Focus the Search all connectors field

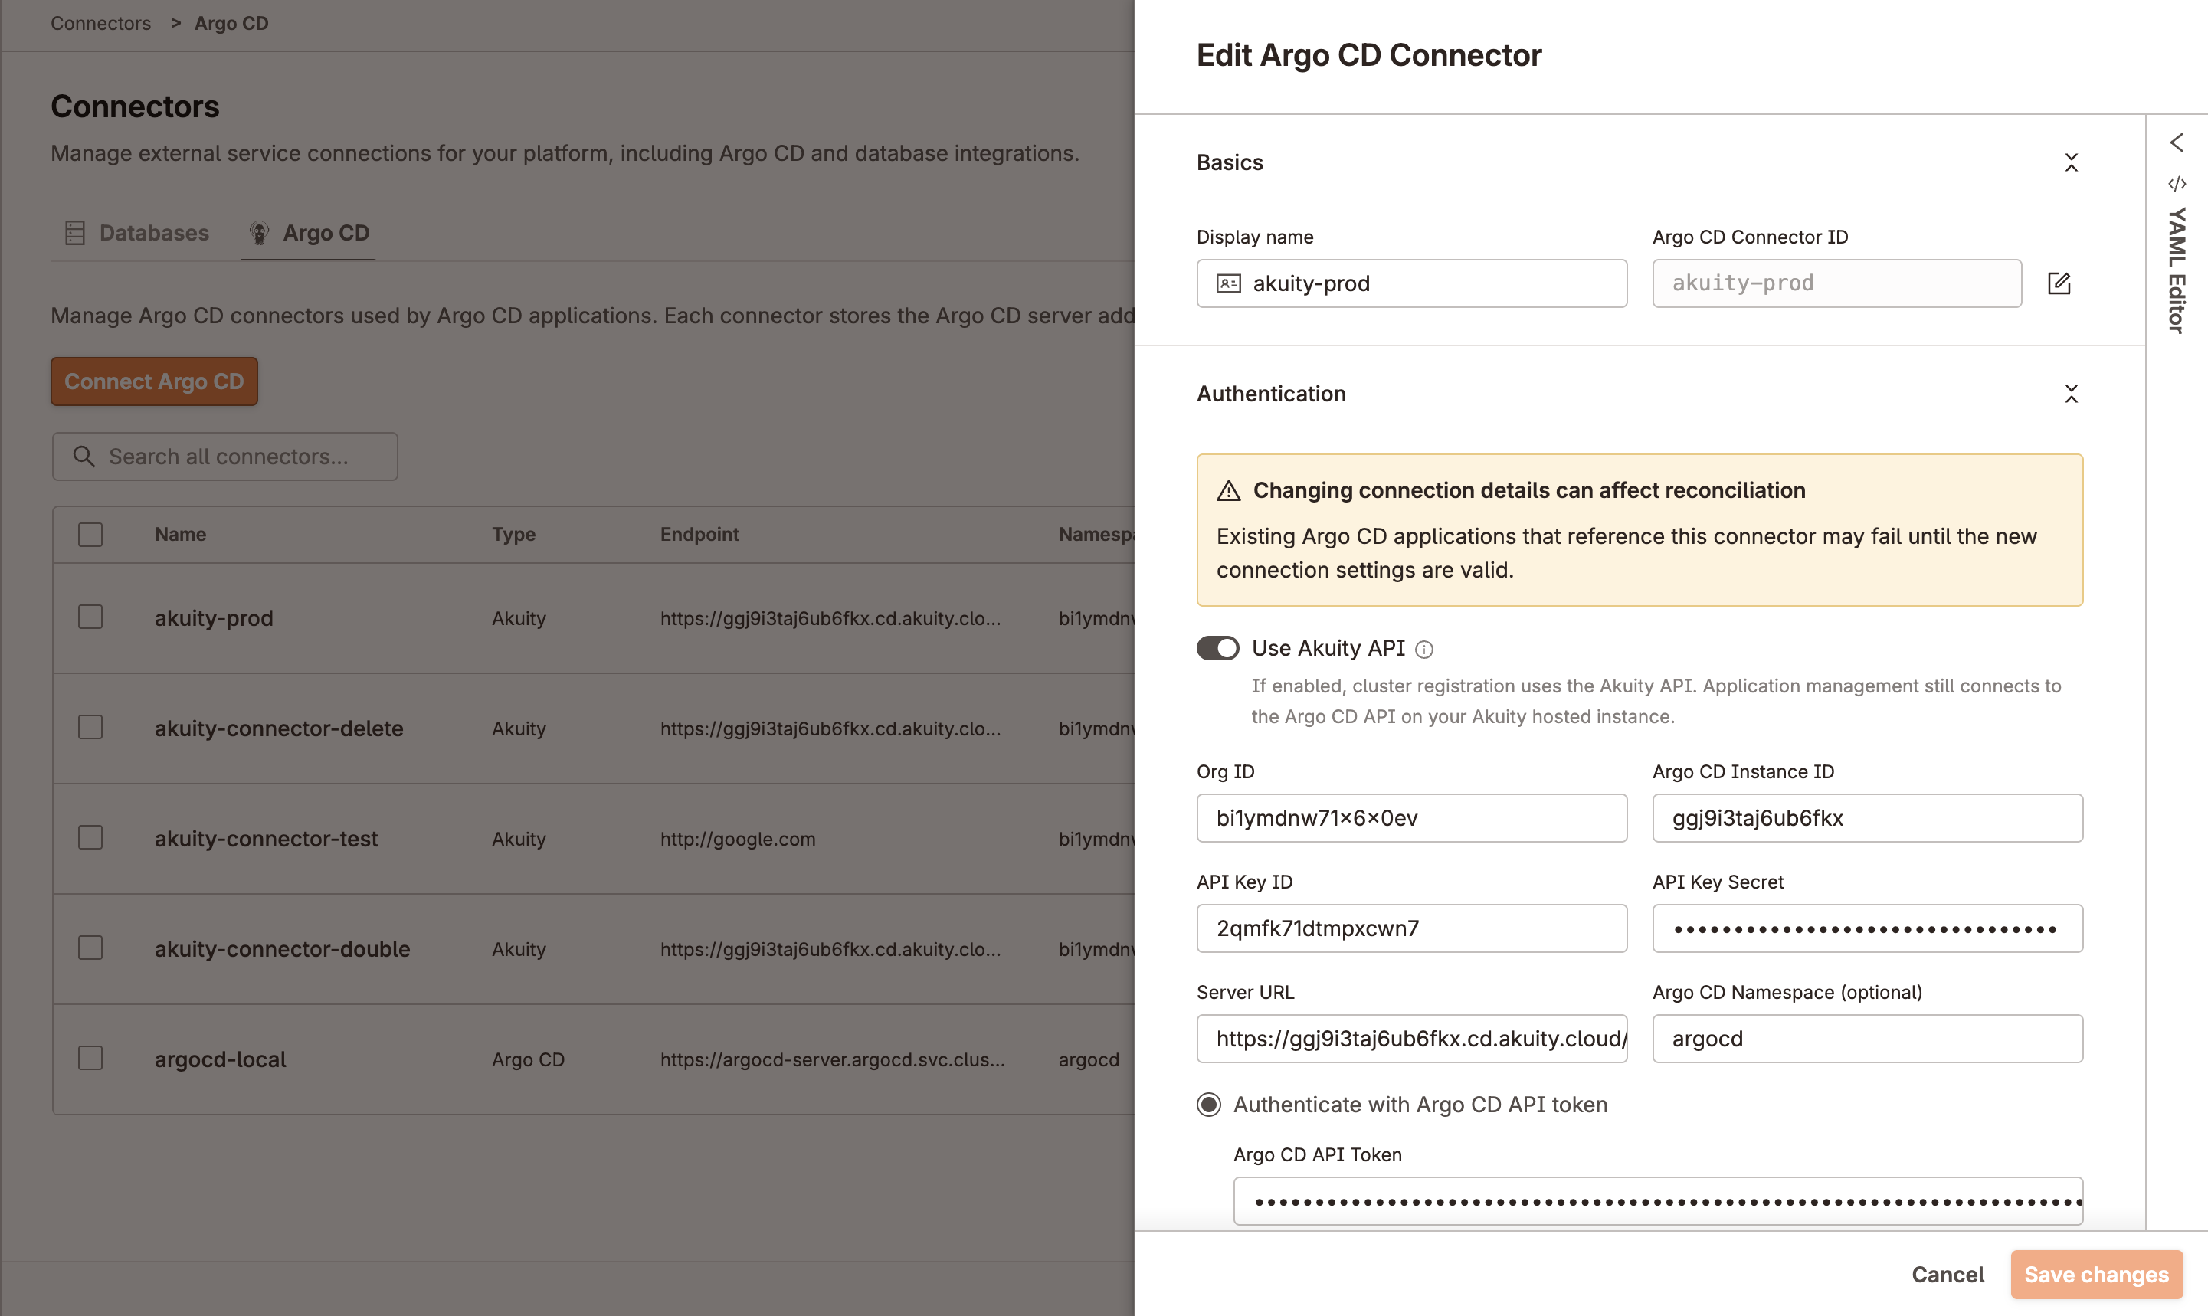coord(225,457)
